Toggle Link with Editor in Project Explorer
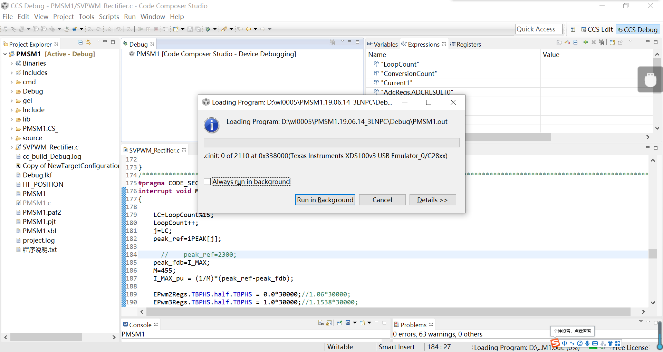 (x=88, y=42)
